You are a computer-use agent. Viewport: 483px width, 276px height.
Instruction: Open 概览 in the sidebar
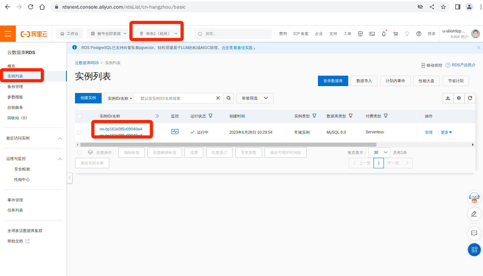click(x=11, y=66)
